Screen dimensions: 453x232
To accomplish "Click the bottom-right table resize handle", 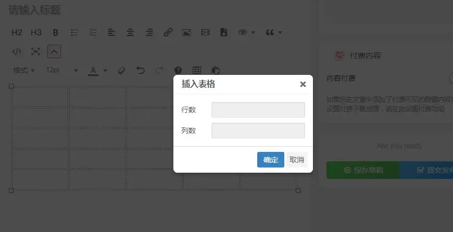I will click(298, 190).
